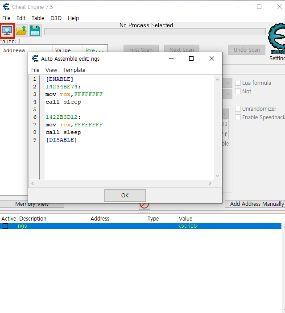Toggle the Not checkbox

[x=238, y=91]
